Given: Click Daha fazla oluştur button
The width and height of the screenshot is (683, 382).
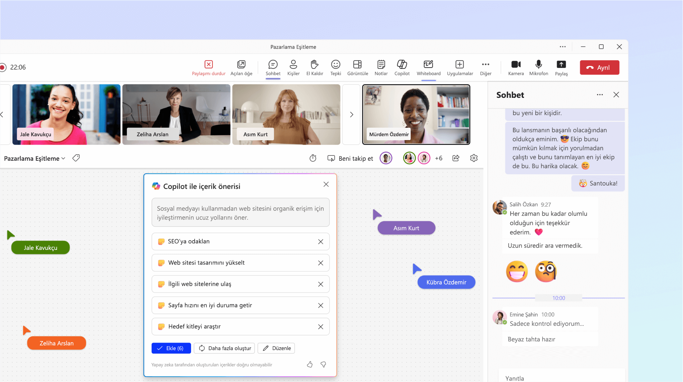Looking at the screenshot, I should pyautogui.click(x=224, y=348).
